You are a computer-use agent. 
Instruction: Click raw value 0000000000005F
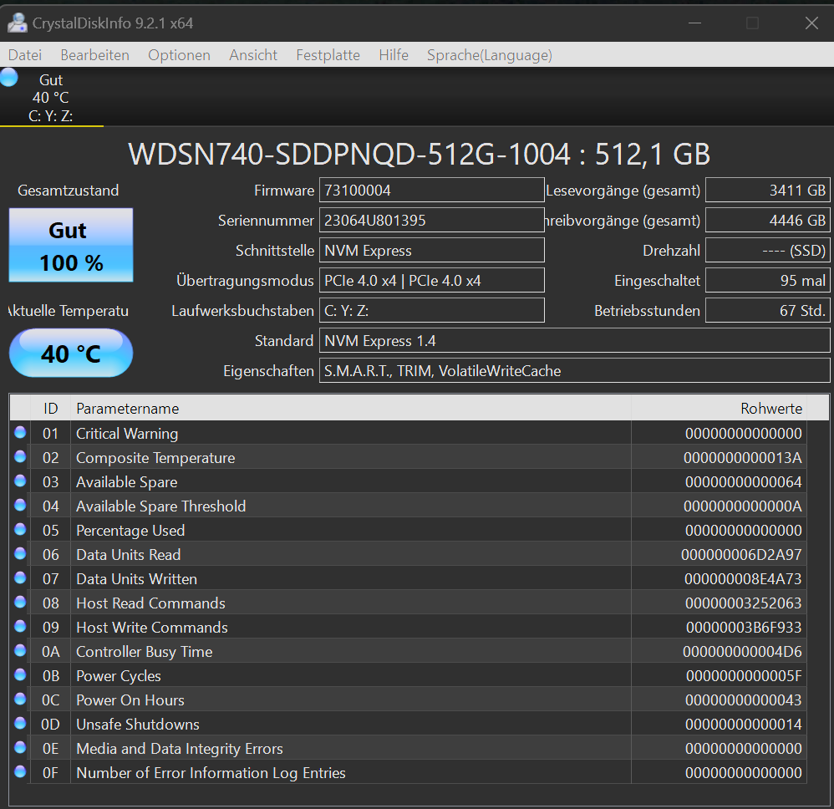(744, 676)
